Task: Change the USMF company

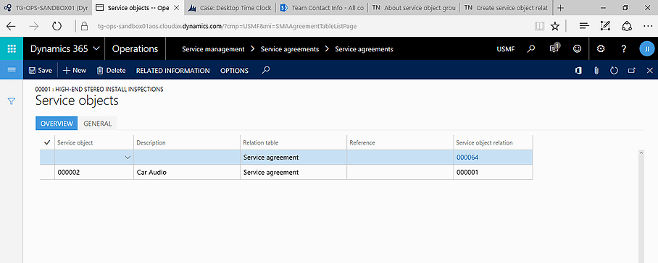Action: coord(506,49)
